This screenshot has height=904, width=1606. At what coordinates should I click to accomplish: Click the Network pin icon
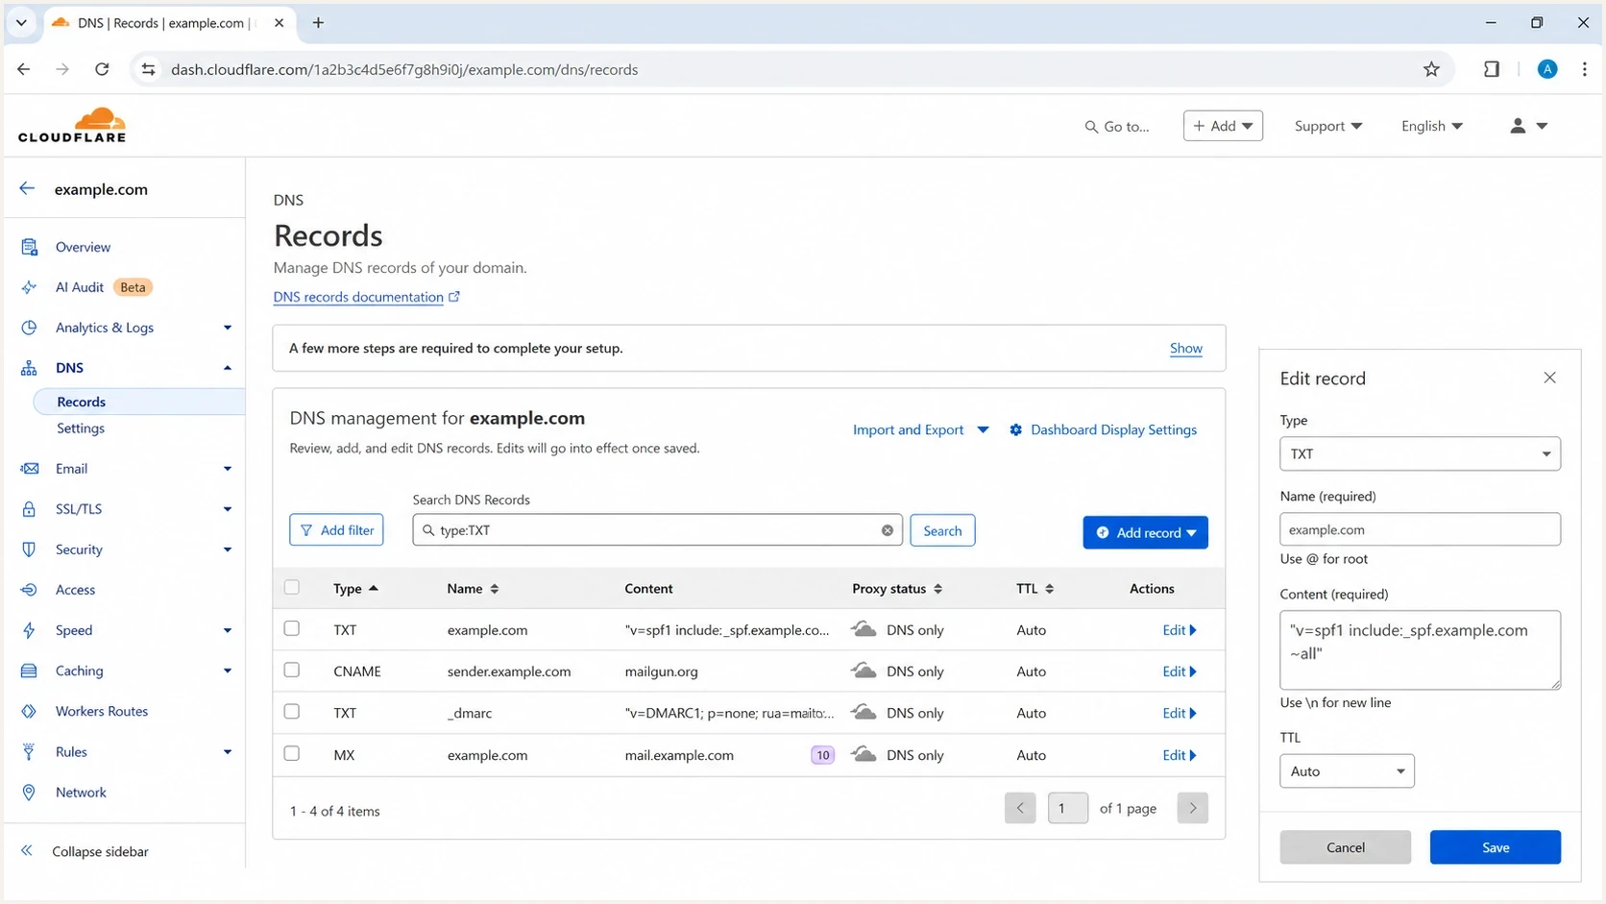tap(29, 793)
